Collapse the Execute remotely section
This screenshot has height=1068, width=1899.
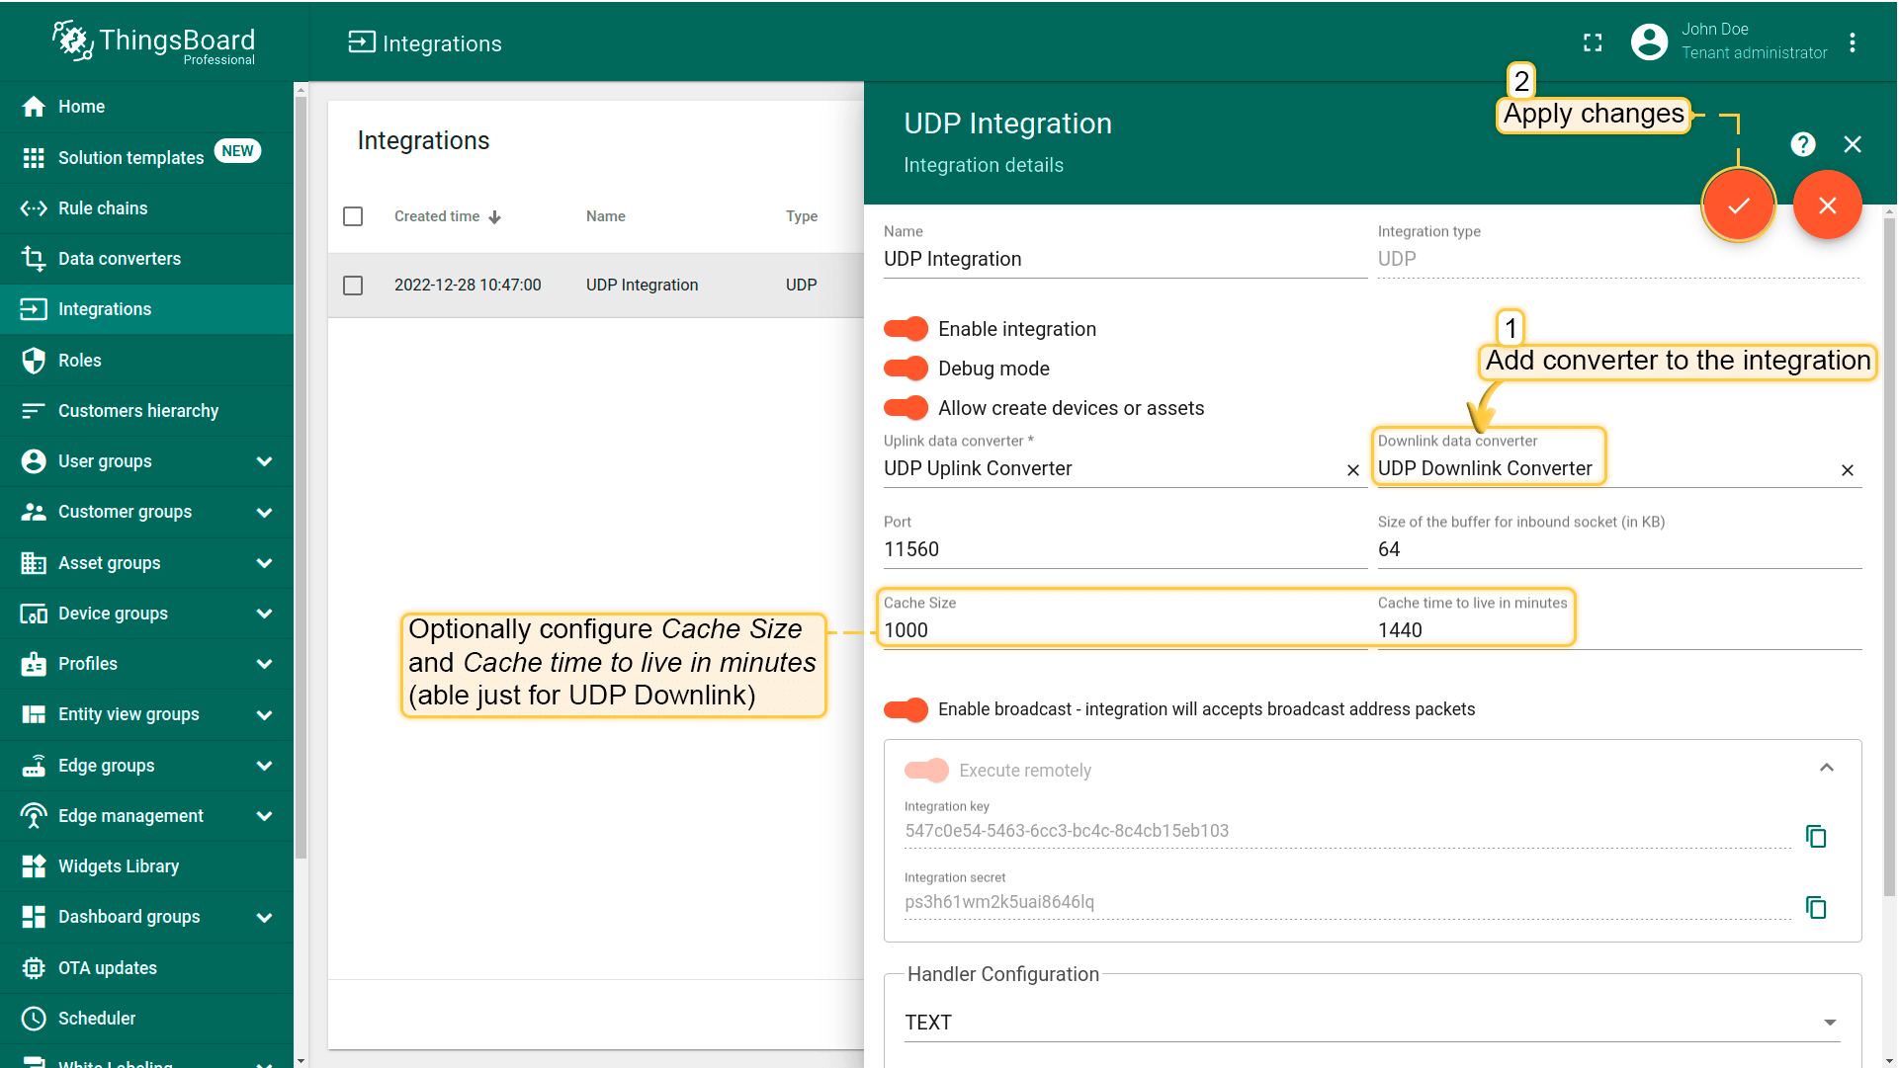pos(1827,769)
